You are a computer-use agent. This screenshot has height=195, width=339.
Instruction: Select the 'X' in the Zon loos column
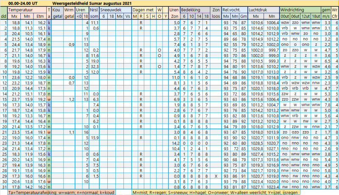coord(216,176)
